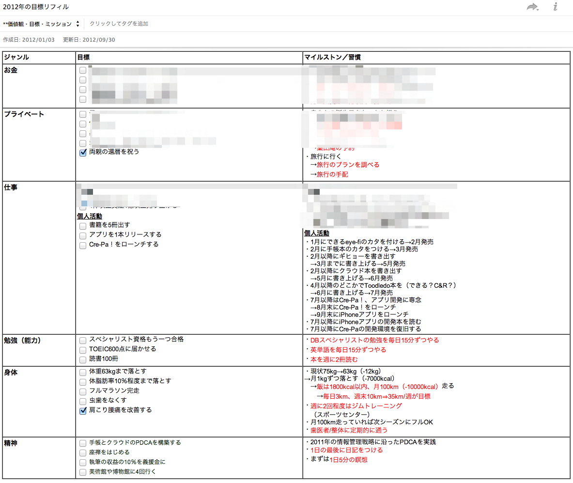The width and height of the screenshot is (573, 483).
Task: Click the share arrow icon
Action: pos(532,7)
